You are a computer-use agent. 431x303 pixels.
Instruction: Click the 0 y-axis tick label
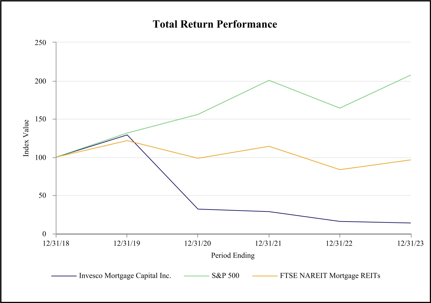point(44,234)
